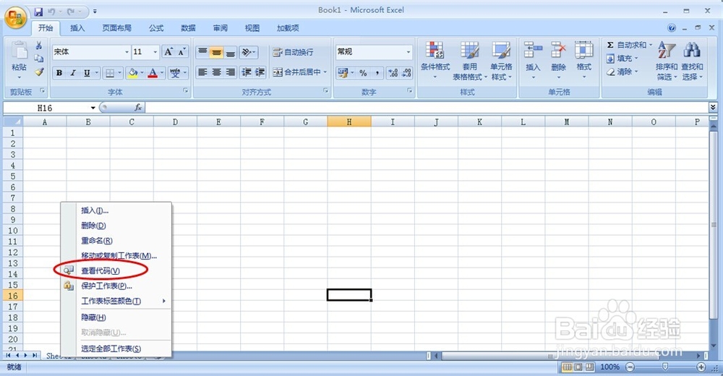
Task: Click the Office button
Action: pos(15,17)
